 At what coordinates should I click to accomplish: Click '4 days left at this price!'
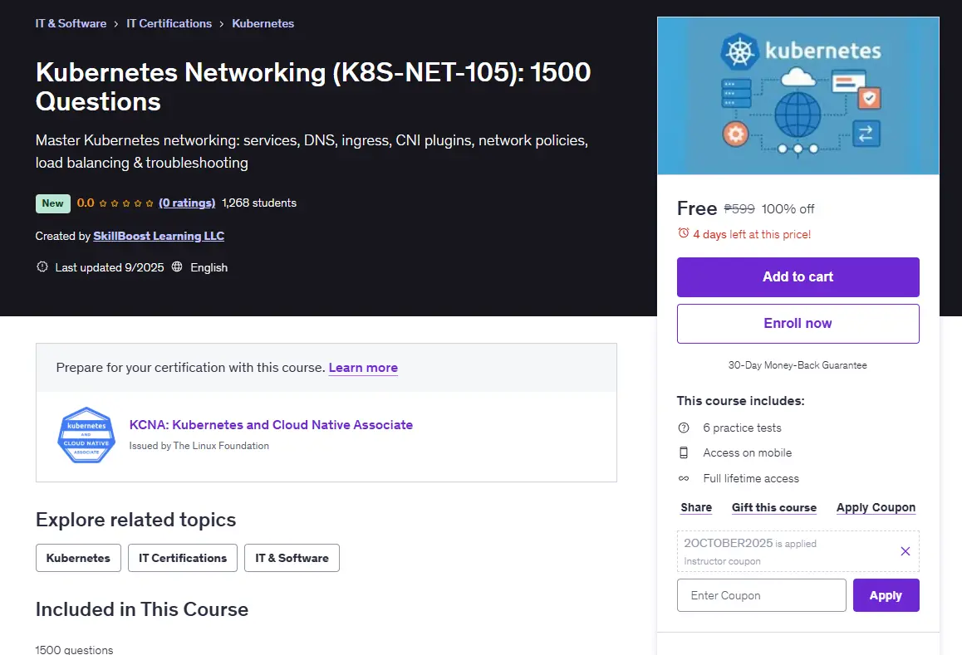pos(752,234)
